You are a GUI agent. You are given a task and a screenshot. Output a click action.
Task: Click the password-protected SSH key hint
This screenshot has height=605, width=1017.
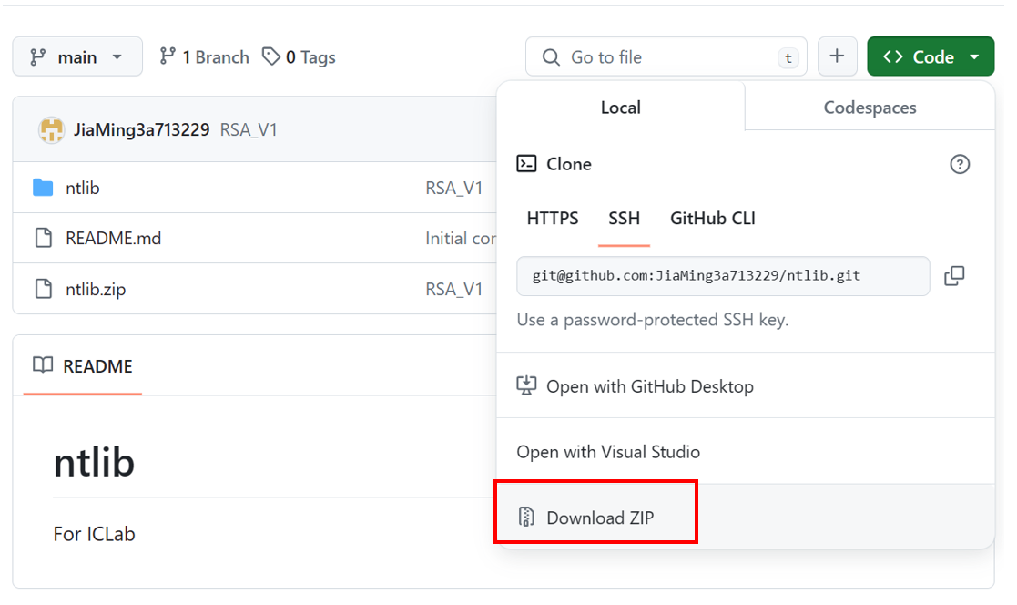(653, 320)
